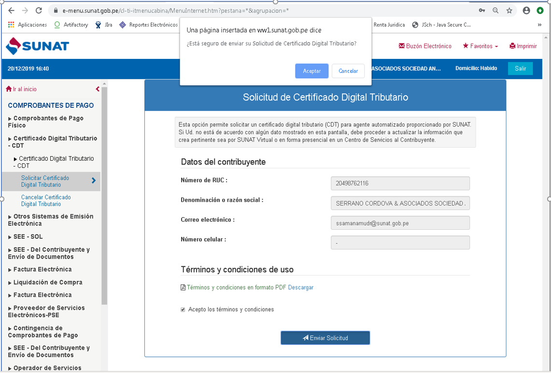Click the Descargar link for terms PDF
This screenshot has height=373, width=551.
[x=300, y=288]
